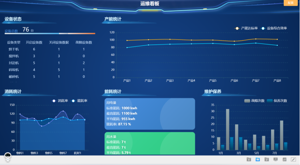This screenshot has height=165, width=300.
Task: Click the folder icon right of the cloud folder
Action: tap(267, 159)
